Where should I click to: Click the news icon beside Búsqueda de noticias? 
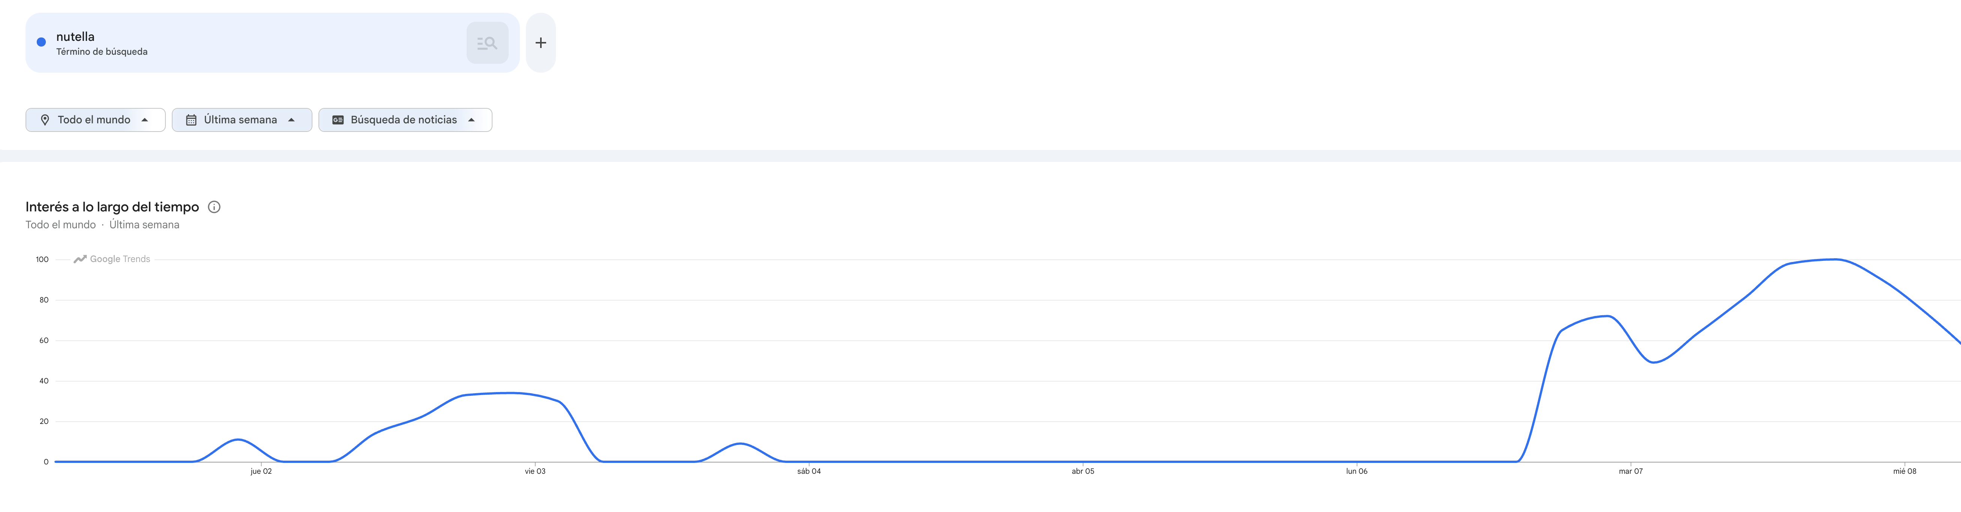338,120
